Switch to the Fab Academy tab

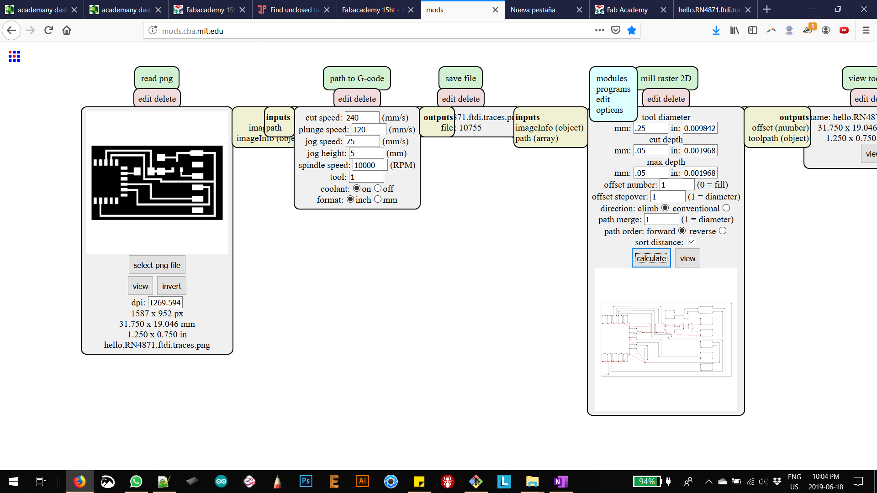(x=627, y=10)
